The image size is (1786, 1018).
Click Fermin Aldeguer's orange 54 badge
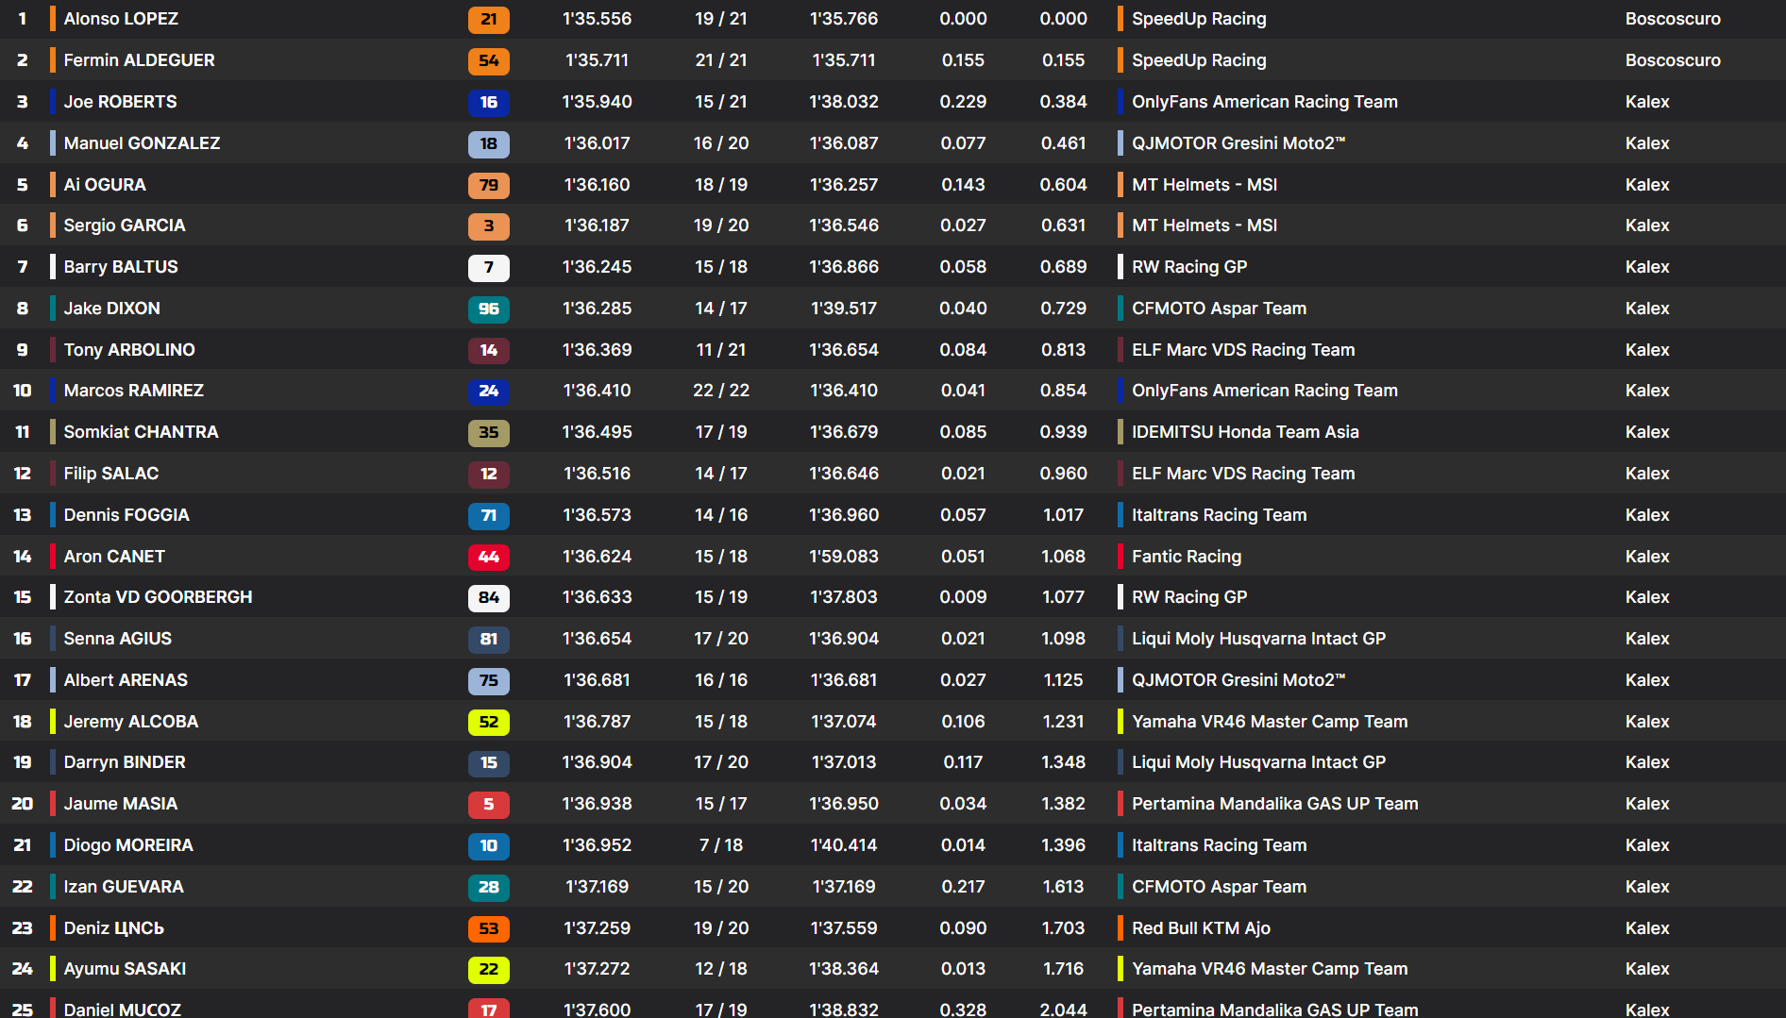click(488, 60)
